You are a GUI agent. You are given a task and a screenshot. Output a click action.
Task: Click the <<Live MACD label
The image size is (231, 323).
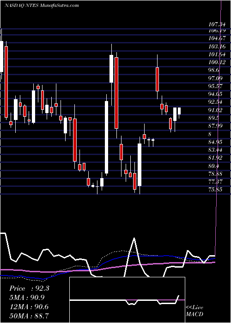[x=195, y=311]
